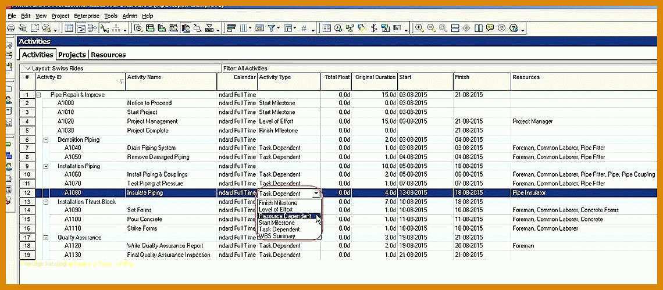Select the Project Manager resource cell
Viewport: 663px width, 290px height.
pos(532,121)
